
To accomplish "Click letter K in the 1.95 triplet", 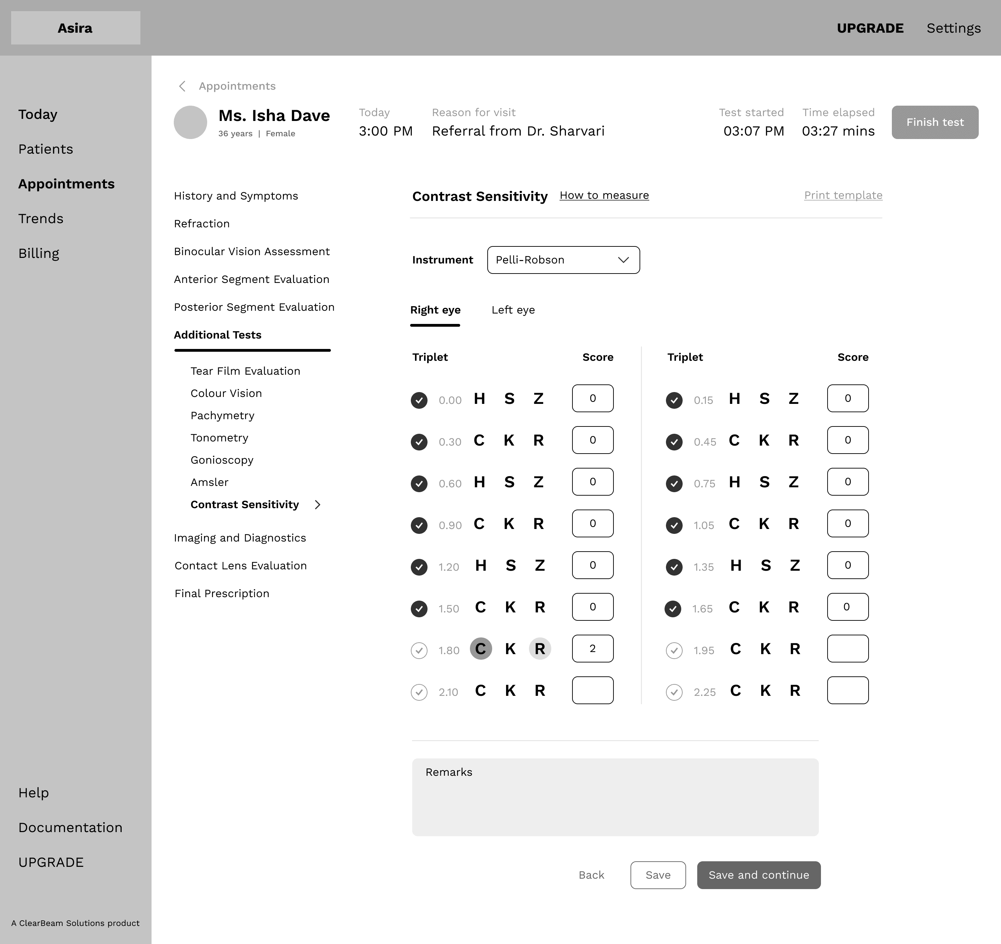I will [x=765, y=649].
